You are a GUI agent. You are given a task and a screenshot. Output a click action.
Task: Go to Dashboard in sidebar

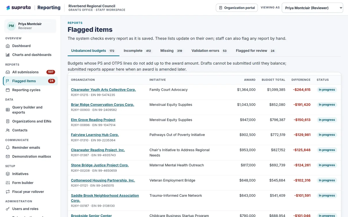tap(30, 46)
